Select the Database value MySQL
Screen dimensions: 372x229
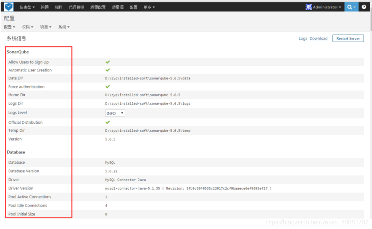(110, 163)
